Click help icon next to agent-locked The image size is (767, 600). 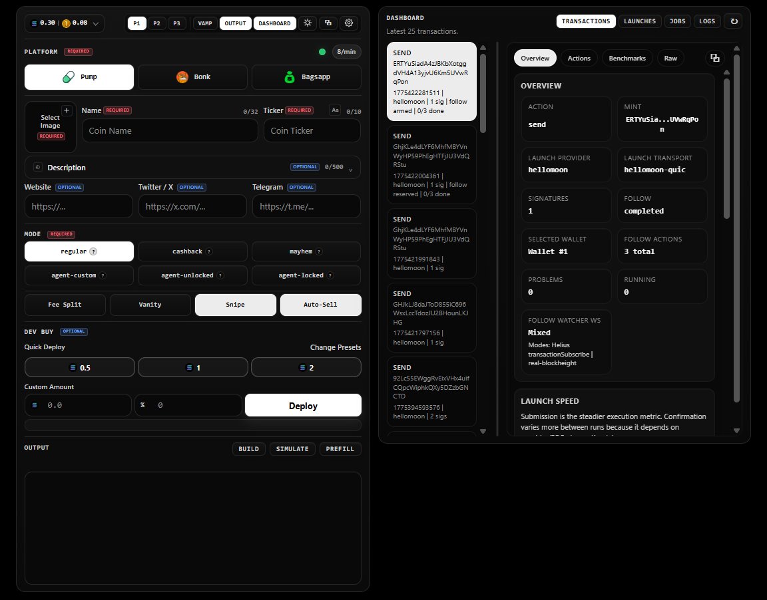(330, 275)
